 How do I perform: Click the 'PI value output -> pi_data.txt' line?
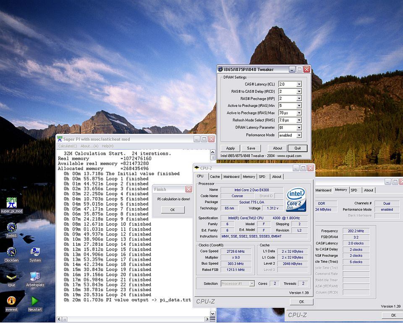127,300
